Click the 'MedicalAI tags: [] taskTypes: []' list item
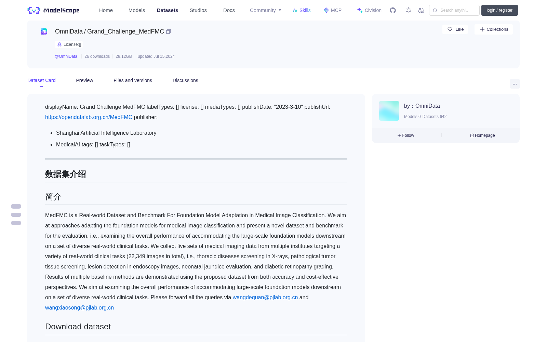Image resolution: width=547 pixels, height=342 pixels. coord(93,144)
